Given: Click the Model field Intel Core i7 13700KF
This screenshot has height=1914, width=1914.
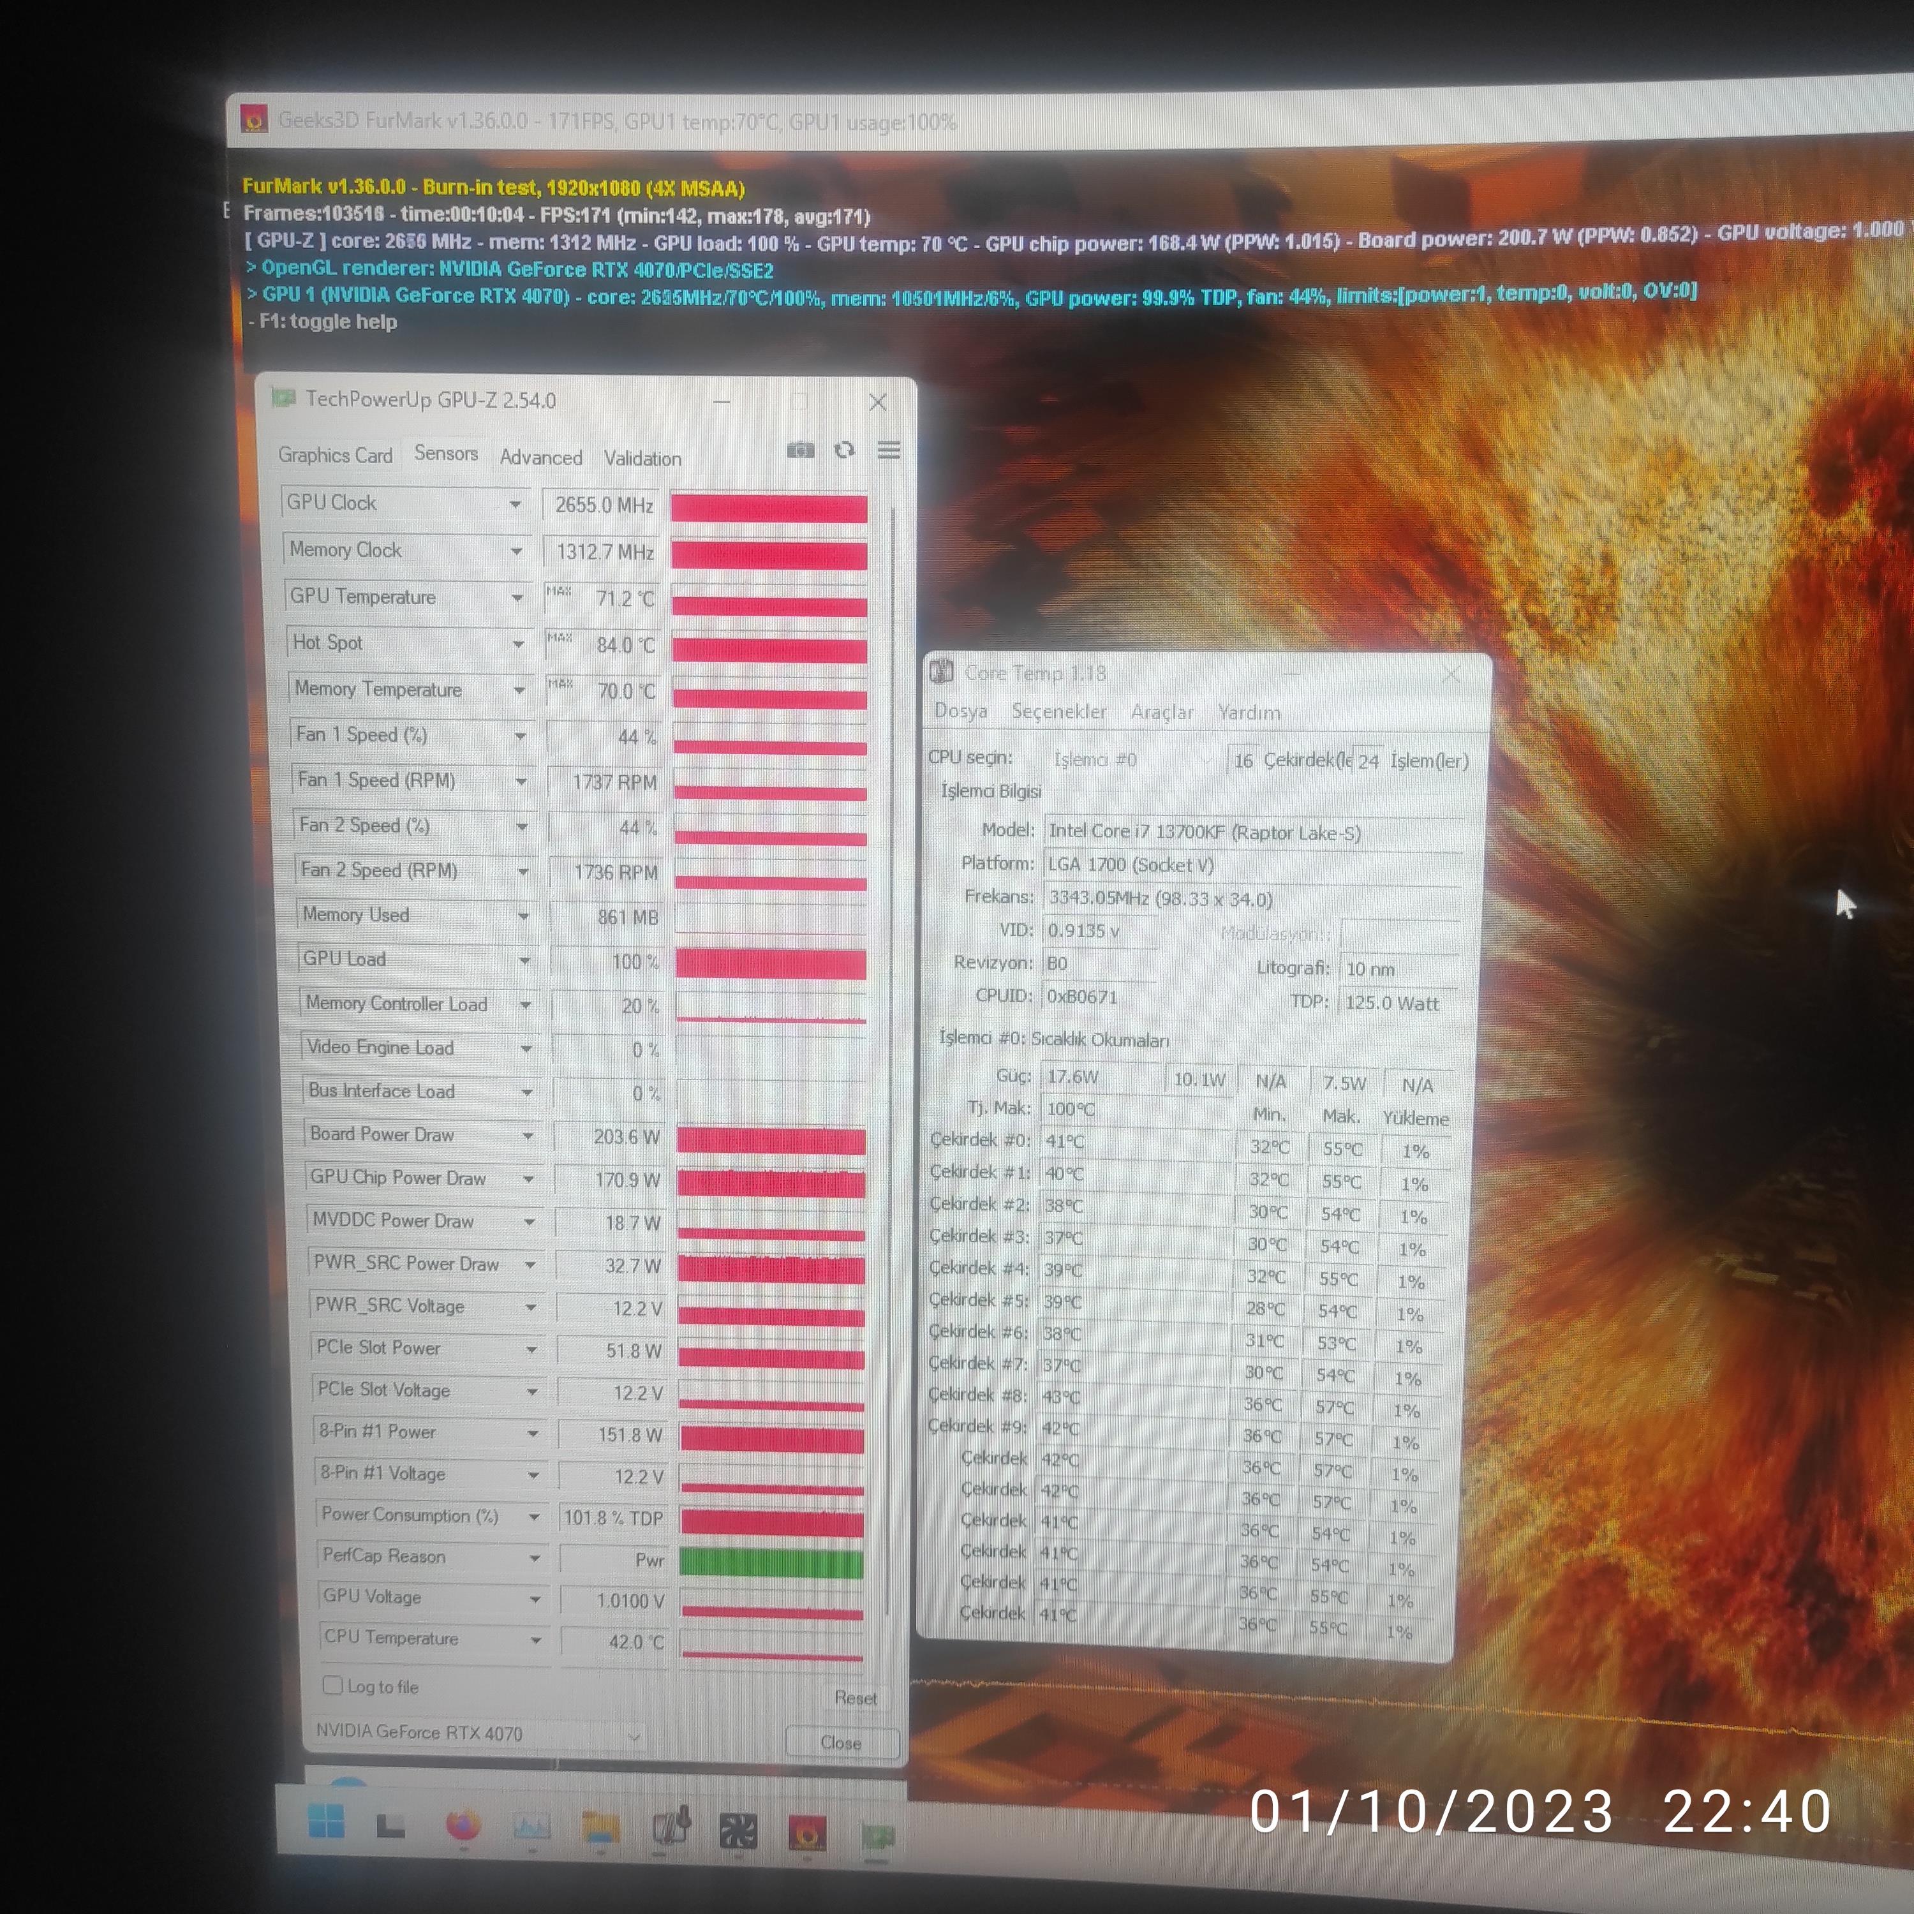Looking at the screenshot, I should coord(1254,832).
